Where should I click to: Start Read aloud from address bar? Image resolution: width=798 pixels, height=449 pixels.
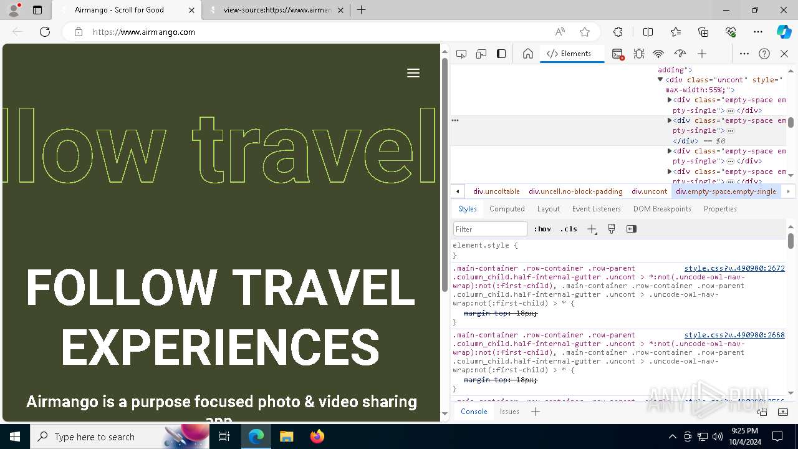coord(560,32)
